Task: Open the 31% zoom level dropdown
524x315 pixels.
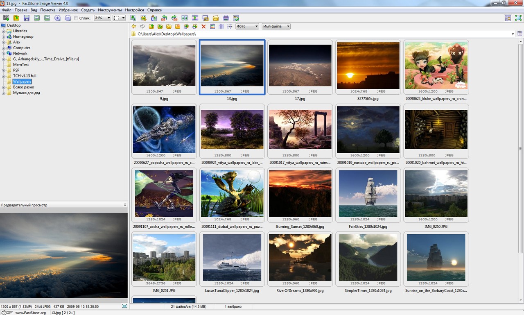Action: coord(102,18)
